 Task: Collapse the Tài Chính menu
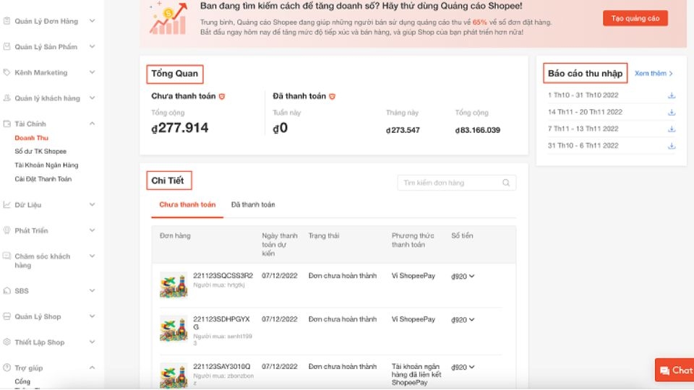tap(92, 123)
